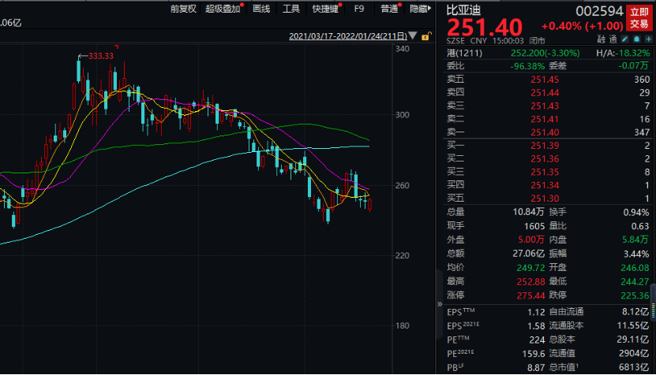This screenshot has width=656, height=375.
Task: Open the 超级叠加 overlay menu
Action: pyautogui.click(x=223, y=9)
